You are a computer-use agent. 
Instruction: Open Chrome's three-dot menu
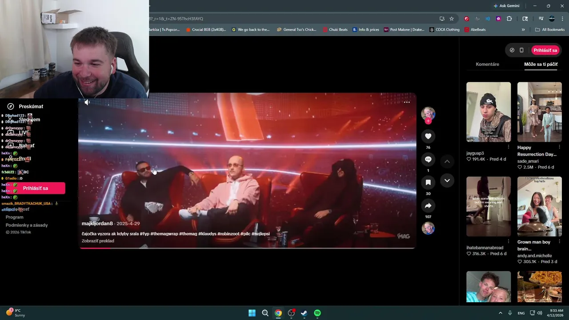pyautogui.click(x=562, y=19)
